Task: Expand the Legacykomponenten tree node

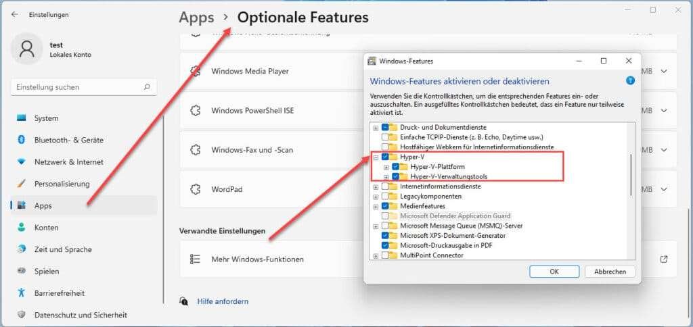Action: [376, 197]
